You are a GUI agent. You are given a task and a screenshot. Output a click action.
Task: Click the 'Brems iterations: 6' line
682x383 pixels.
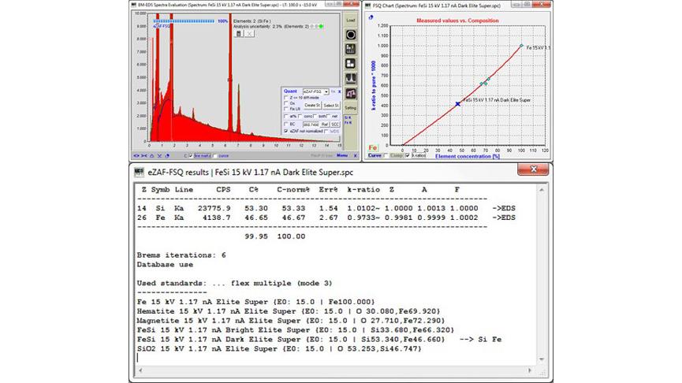(181, 255)
